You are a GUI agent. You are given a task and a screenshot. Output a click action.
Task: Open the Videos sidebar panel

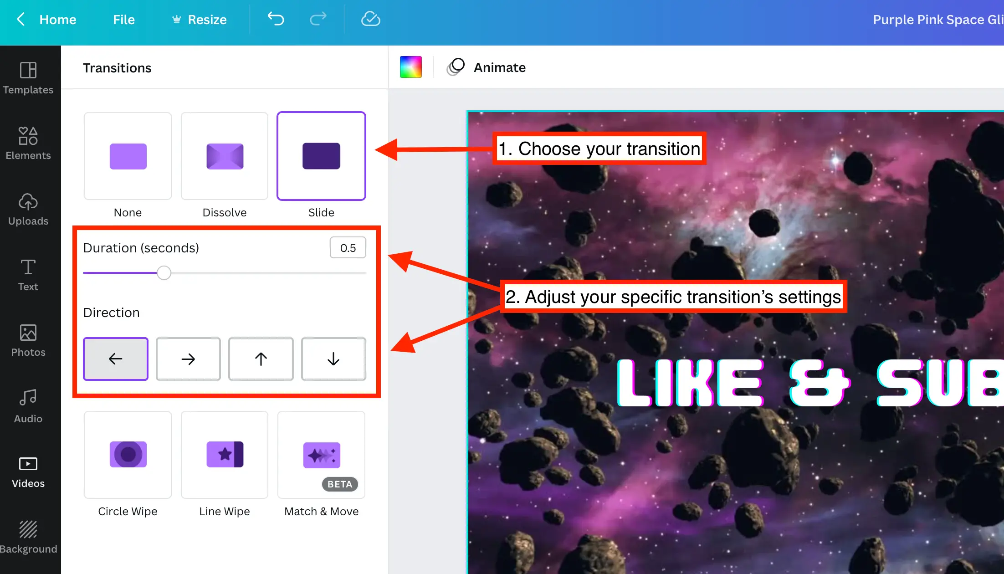[28, 471]
